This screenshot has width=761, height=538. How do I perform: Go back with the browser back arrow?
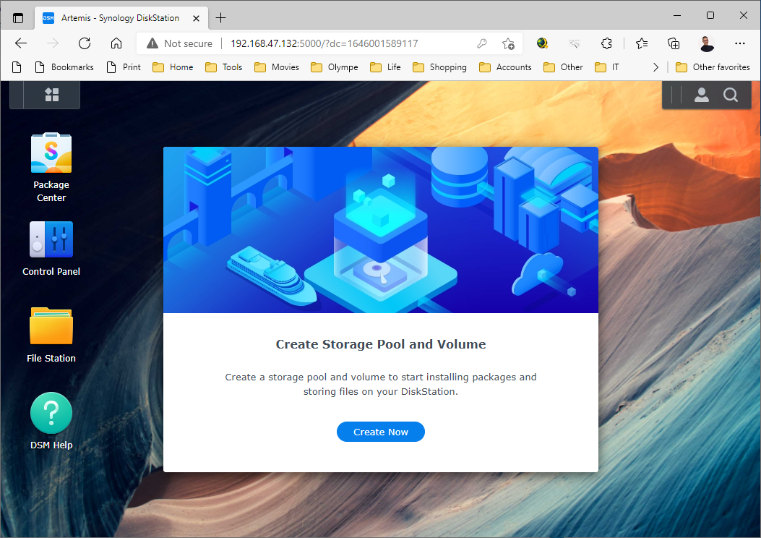(21, 43)
